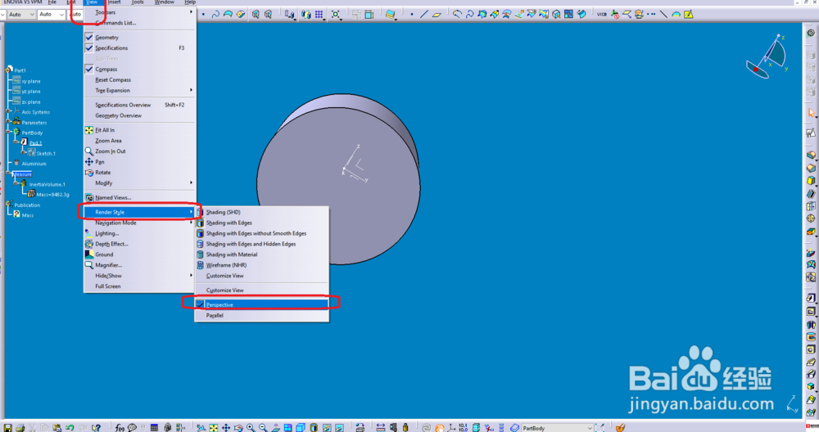The width and height of the screenshot is (819, 432).
Task: Open the first Auto dropdown
Action: [21, 15]
